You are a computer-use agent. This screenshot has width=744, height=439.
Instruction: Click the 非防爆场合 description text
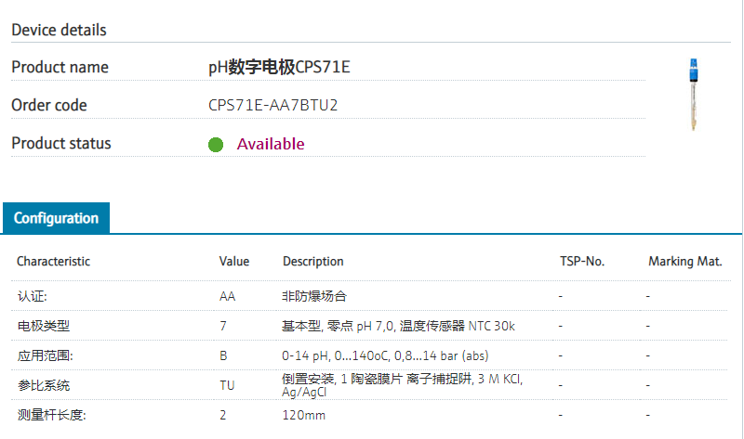pyautogui.click(x=314, y=296)
